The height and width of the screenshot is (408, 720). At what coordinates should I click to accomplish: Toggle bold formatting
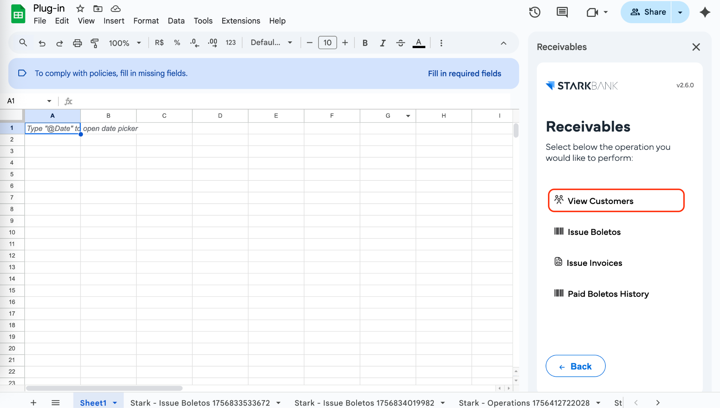[365, 43]
